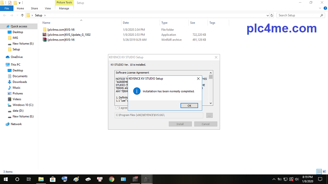
Task: Open Task View on taskbar
Action: 29,179
